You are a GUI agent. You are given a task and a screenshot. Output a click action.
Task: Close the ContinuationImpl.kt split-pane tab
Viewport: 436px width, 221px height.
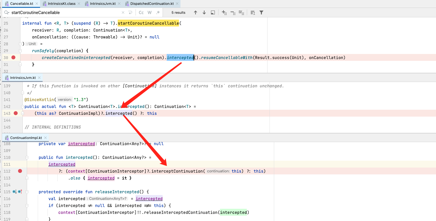(45, 138)
